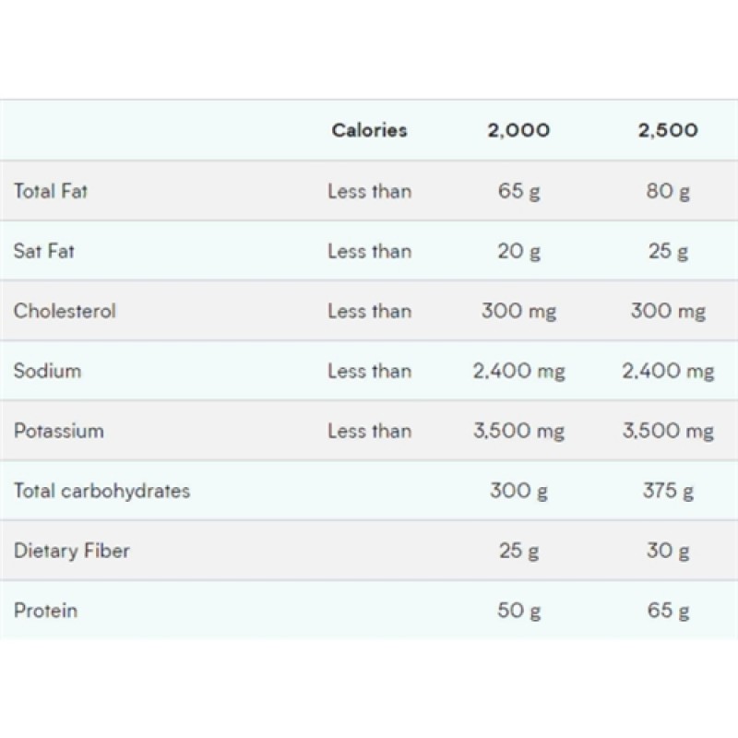This screenshot has height=738, width=738.
Task: Click the Total carbohydrates row label
Action: point(101,491)
